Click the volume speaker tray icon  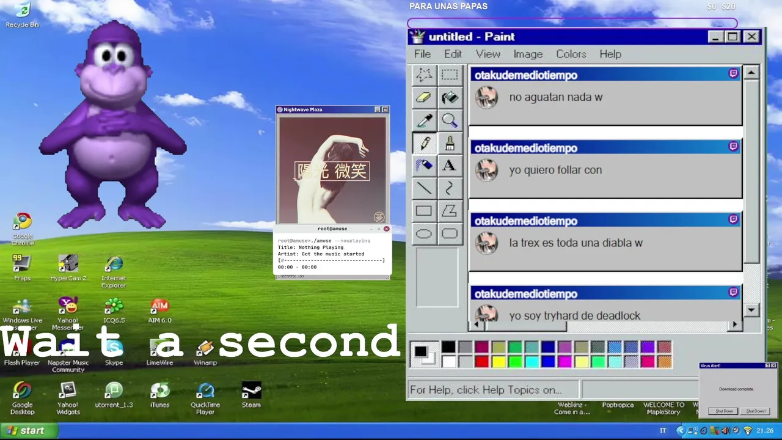point(725,431)
